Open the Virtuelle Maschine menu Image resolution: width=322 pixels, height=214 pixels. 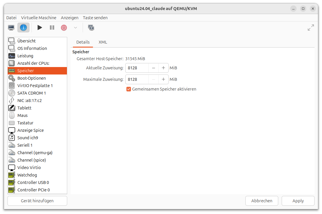click(x=39, y=18)
